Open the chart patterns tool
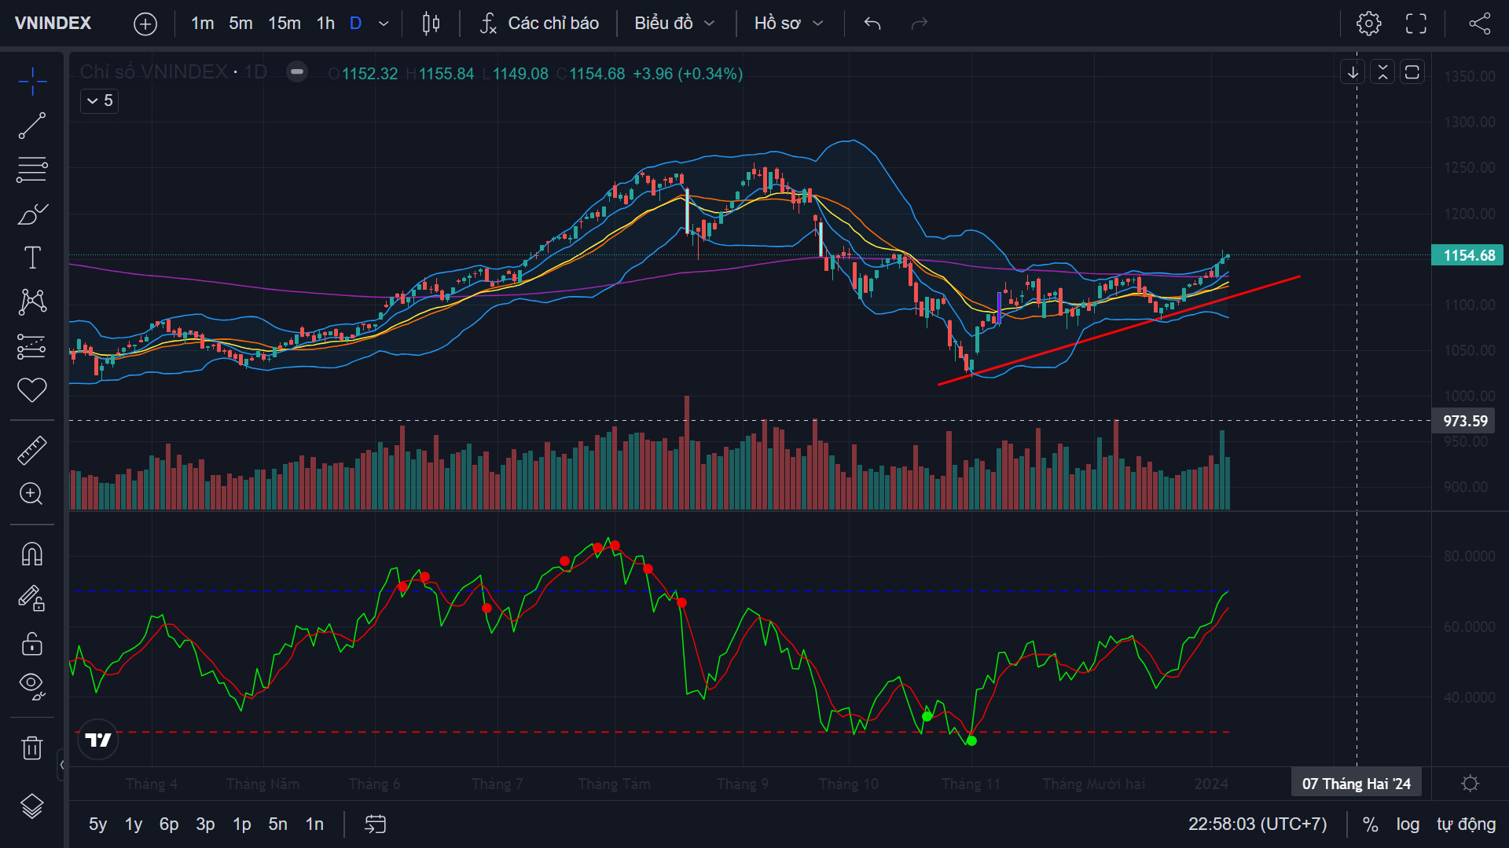 (x=32, y=302)
